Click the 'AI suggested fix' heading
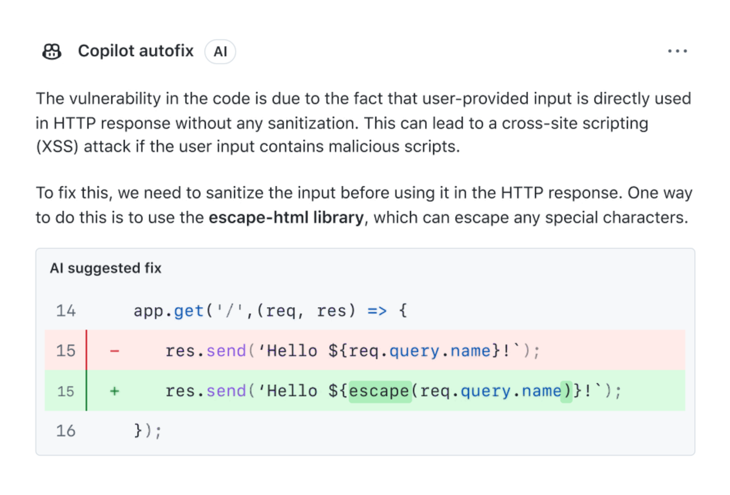This screenshot has width=730, height=495. 106,268
